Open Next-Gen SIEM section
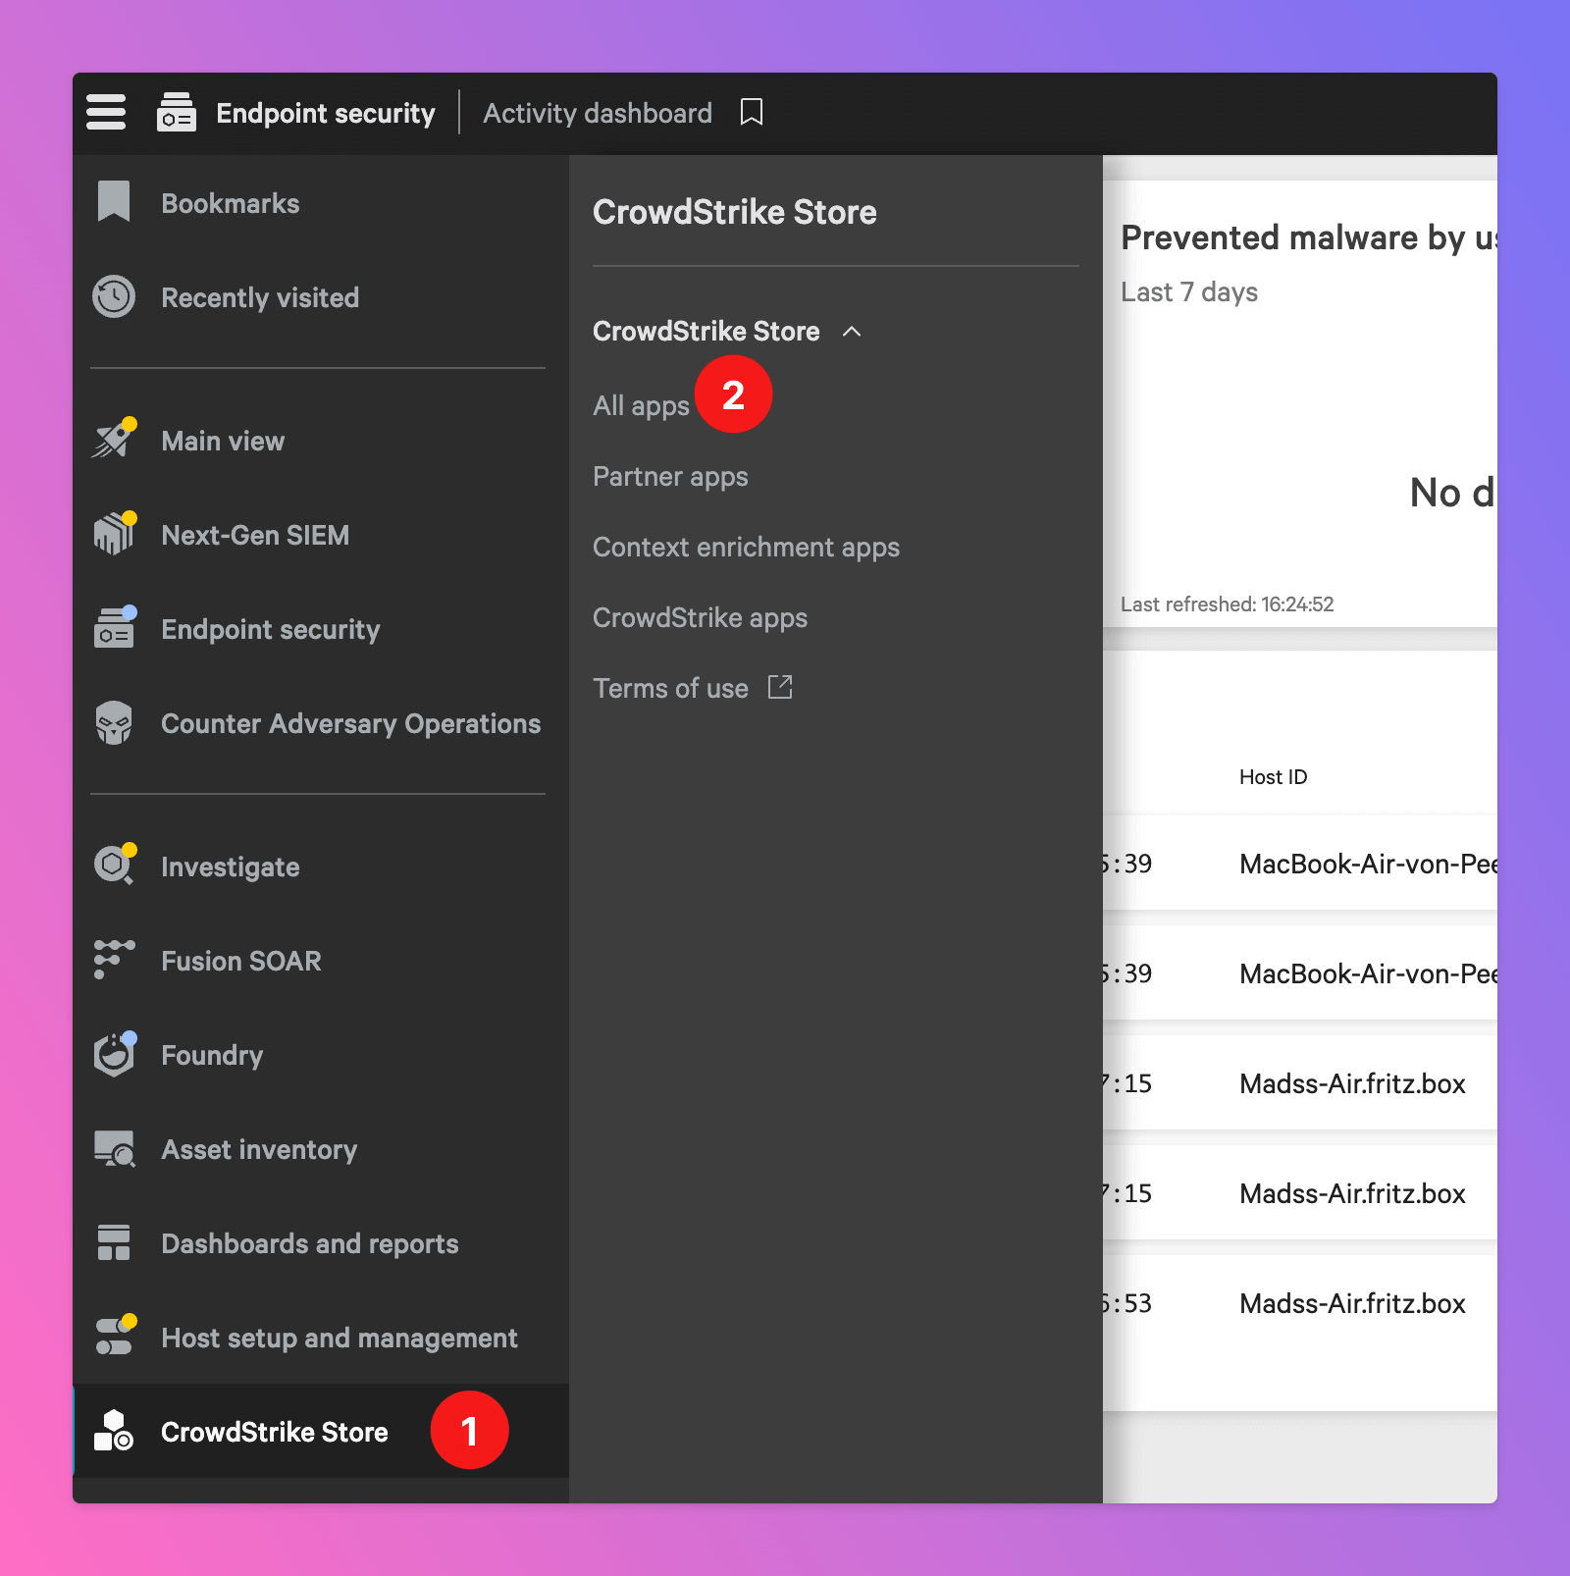Viewport: 1570px width, 1576px height. 255,535
